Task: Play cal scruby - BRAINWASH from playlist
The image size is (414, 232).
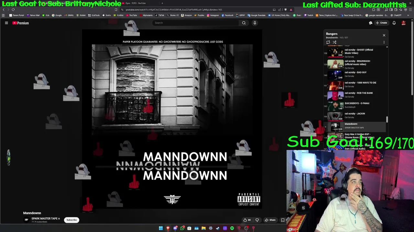Action: [355, 64]
